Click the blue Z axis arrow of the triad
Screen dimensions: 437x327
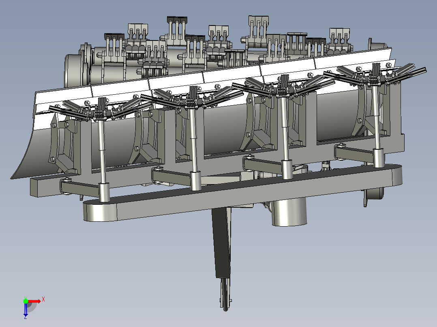(26, 310)
